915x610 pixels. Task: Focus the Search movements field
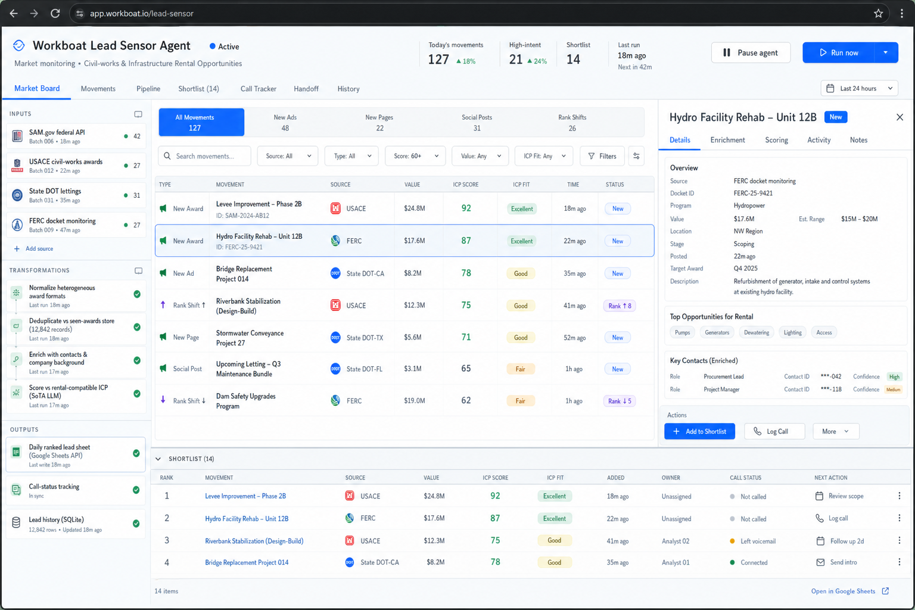point(204,156)
